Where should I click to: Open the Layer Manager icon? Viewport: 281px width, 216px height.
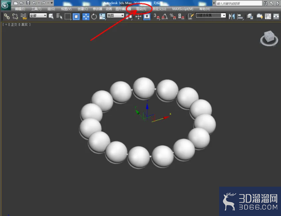pyautogui.click(x=250, y=17)
